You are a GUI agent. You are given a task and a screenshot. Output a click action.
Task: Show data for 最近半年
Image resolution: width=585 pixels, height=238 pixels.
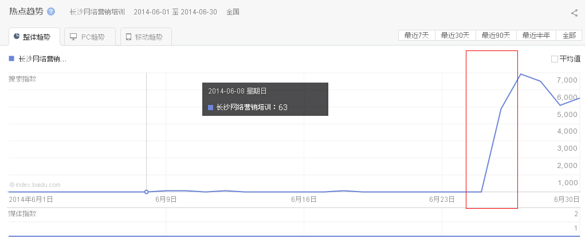click(536, 36)
